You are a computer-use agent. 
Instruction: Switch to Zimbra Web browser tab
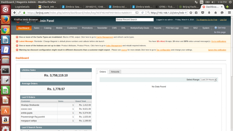(x=142, y=7)
